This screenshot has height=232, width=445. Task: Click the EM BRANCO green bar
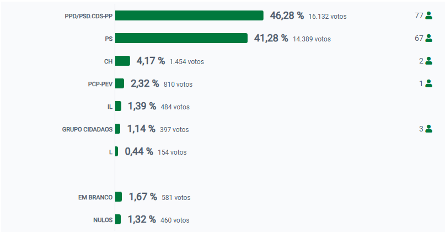[119, 197]
